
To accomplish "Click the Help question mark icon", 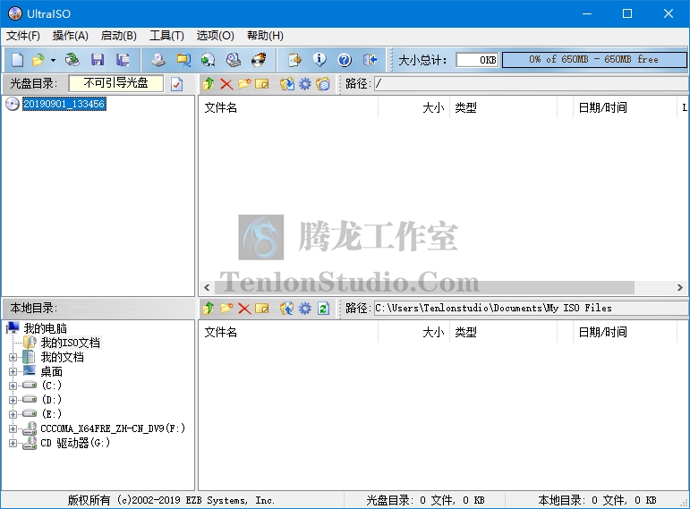I will pos(345,59).
